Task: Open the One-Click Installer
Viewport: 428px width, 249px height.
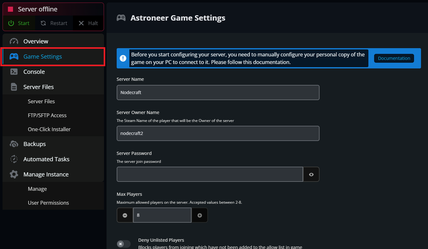Action: coord(48,129)
